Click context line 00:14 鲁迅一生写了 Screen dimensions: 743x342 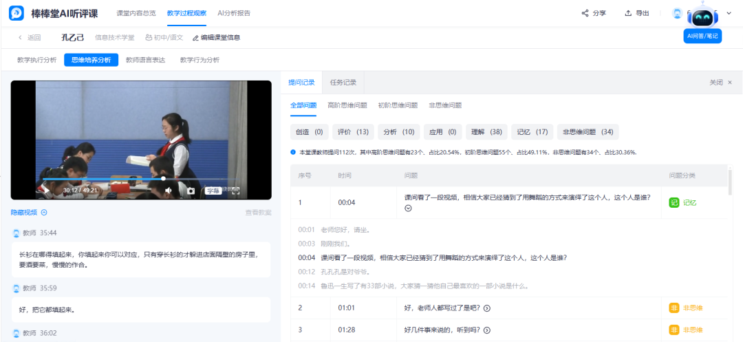[x=413, y=286]
